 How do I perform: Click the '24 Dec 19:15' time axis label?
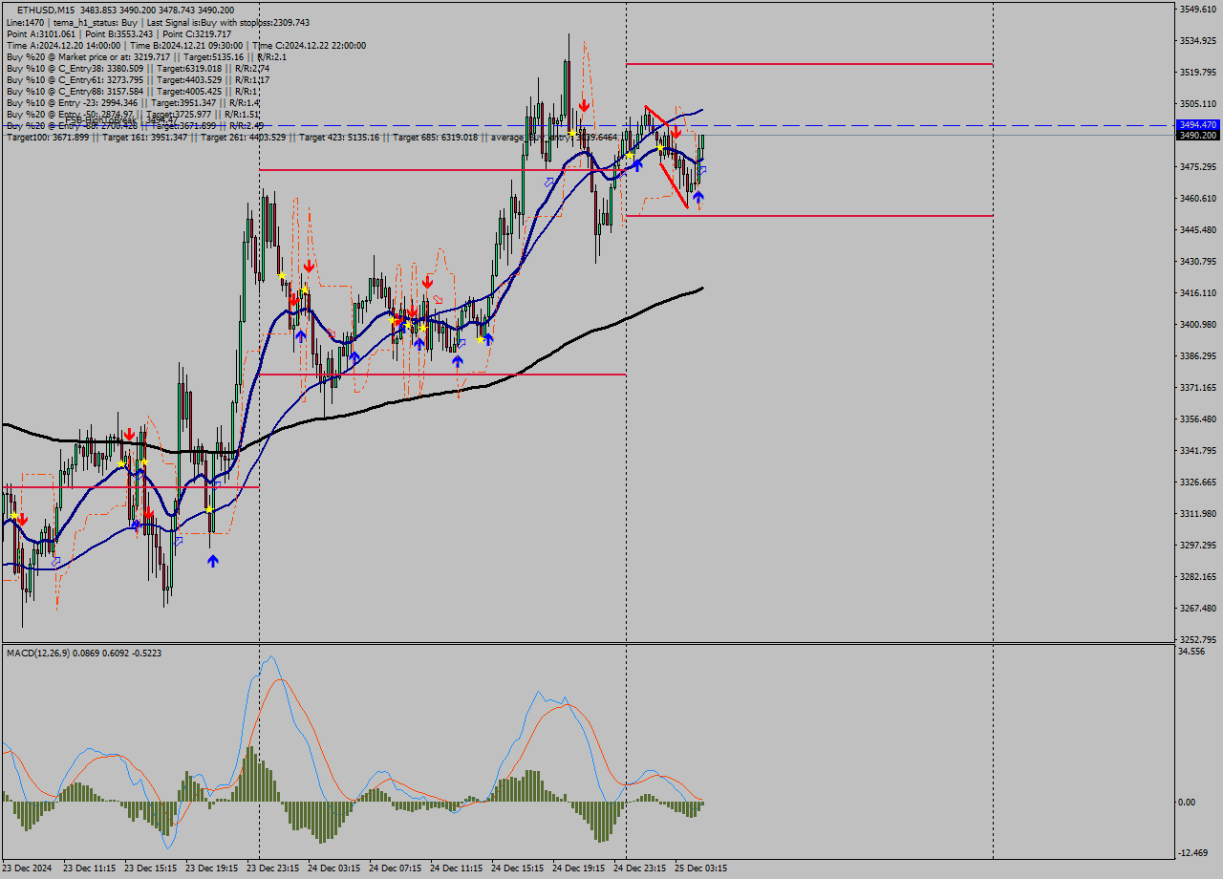click(579, 868)
